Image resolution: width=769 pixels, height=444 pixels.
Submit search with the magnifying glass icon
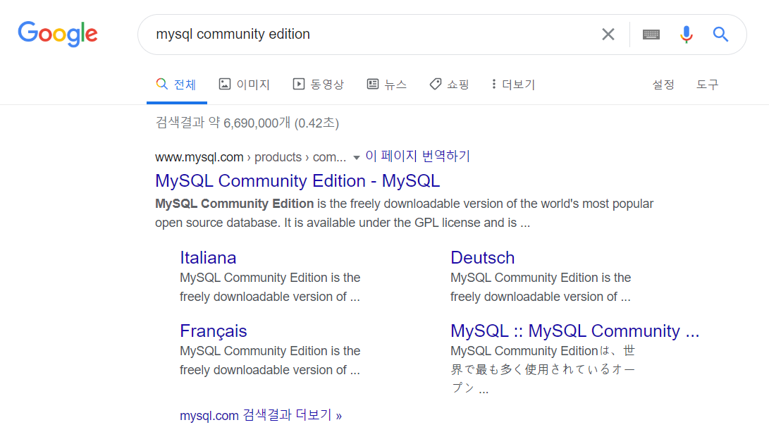pos(720,35)
